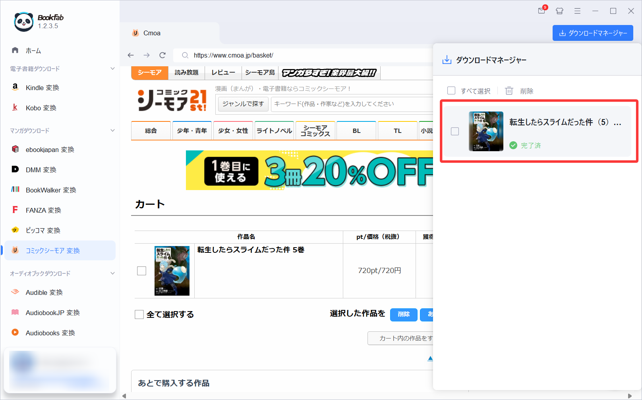Image resolution: width=642 pixels, height=400 pixels.
Task: Select the シーモア島 tab
Action: (260, 73)
